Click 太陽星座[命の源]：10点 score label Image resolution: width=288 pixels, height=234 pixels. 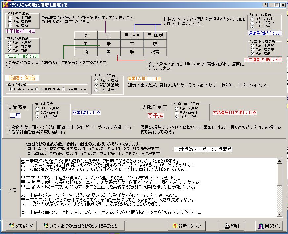tap(234, 112)
